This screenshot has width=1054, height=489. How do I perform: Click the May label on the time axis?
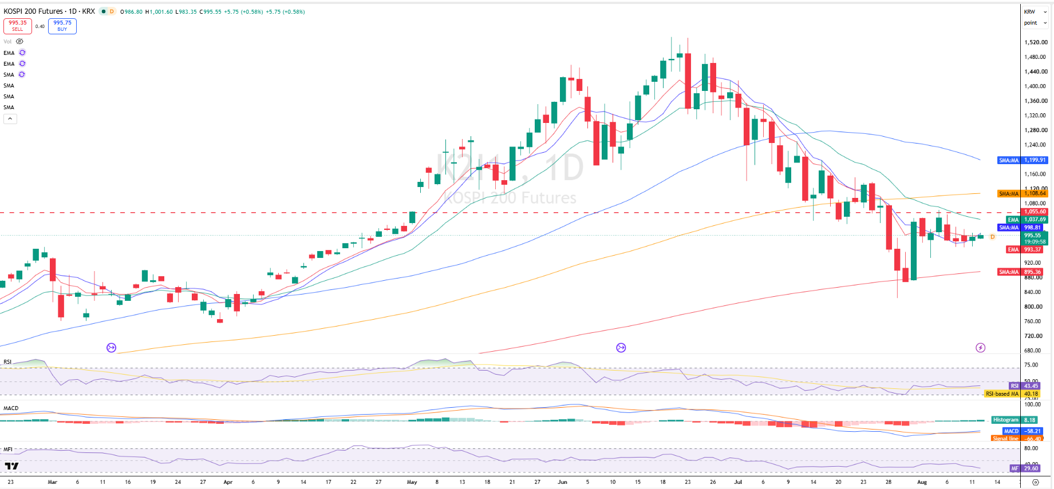[412, 482]
